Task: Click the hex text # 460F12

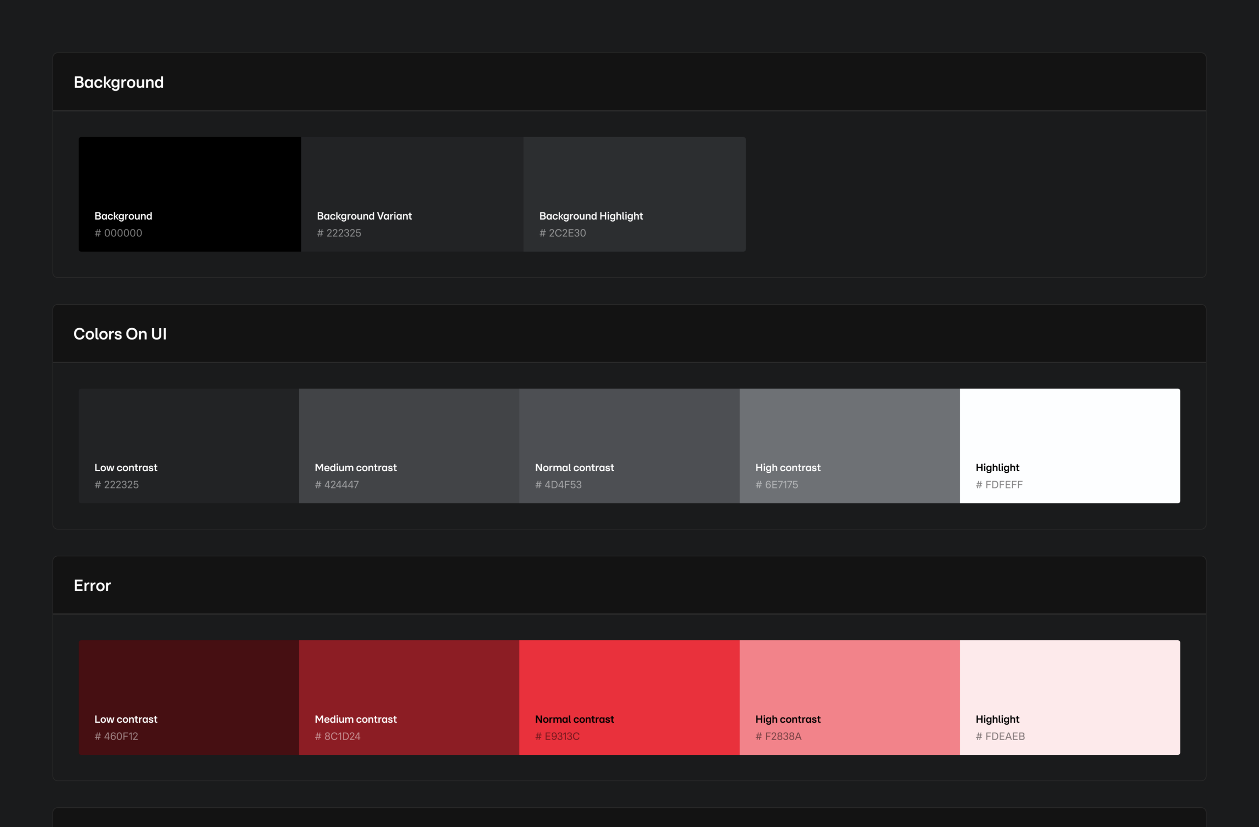Action: [x=116, y=736]
